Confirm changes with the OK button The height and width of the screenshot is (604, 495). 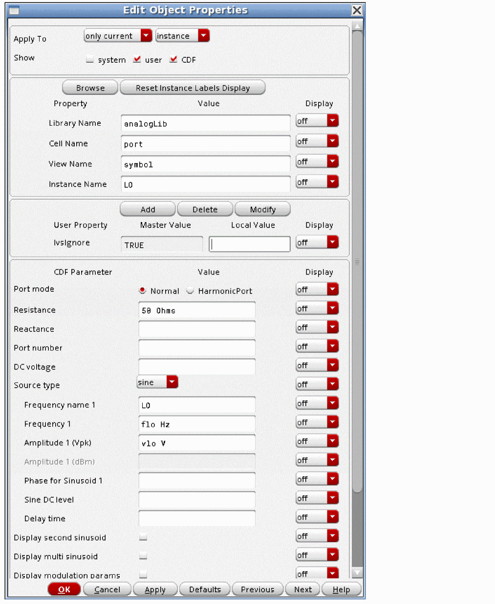click(x=64, y=589)
